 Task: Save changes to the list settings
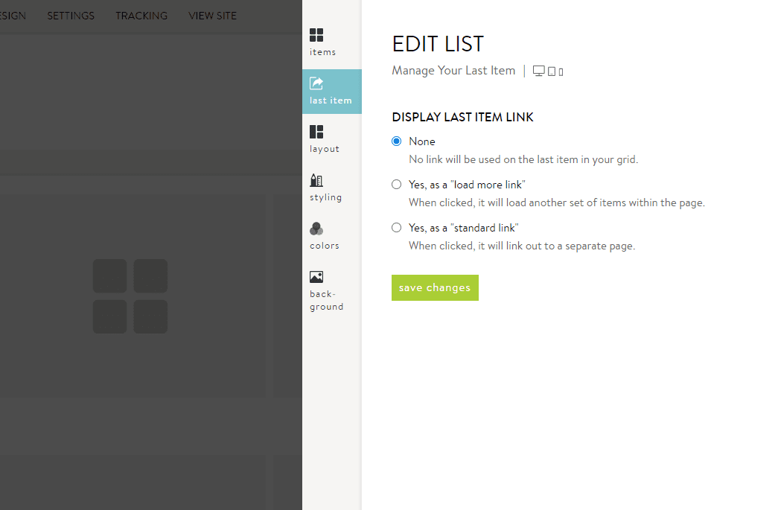pos(435,287)
